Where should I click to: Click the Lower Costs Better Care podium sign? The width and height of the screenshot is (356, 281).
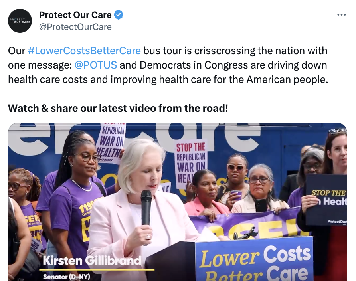pyautogui.click(x=254, y=260)
